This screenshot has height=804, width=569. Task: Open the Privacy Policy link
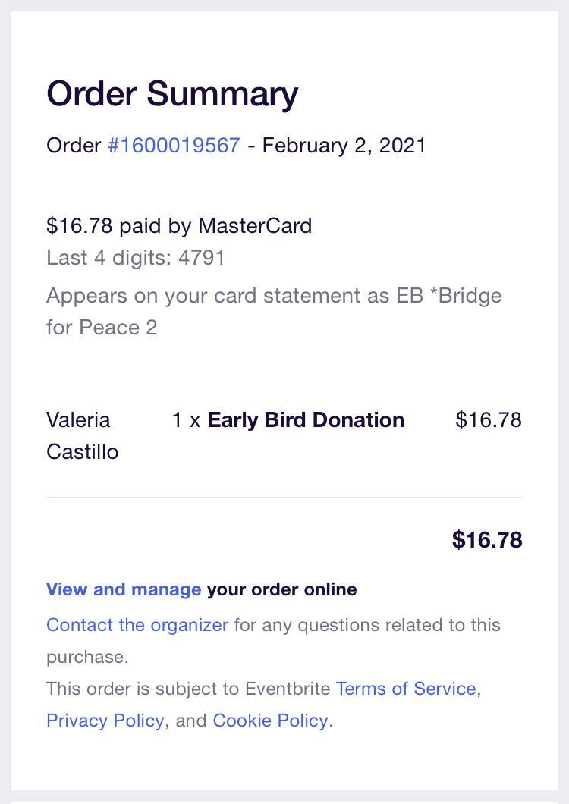tap(105, 721)
